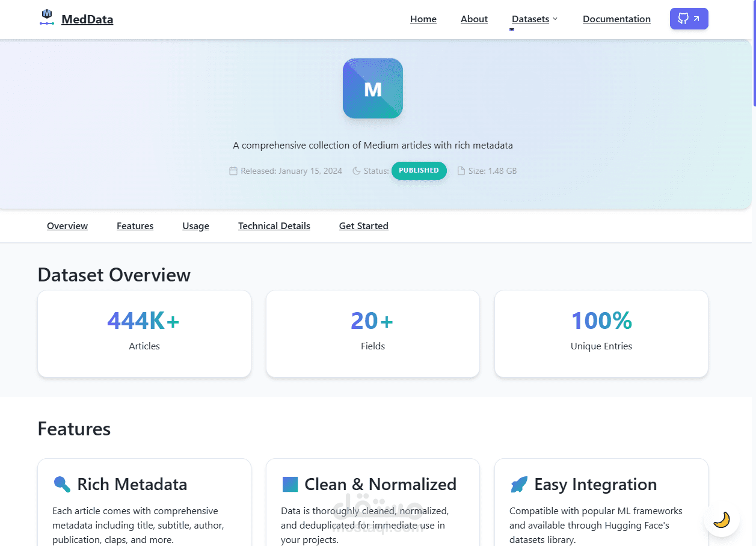Open the GitHub button in navbar
This screenshot has width=756, height=546.
(x=689, y=19)
